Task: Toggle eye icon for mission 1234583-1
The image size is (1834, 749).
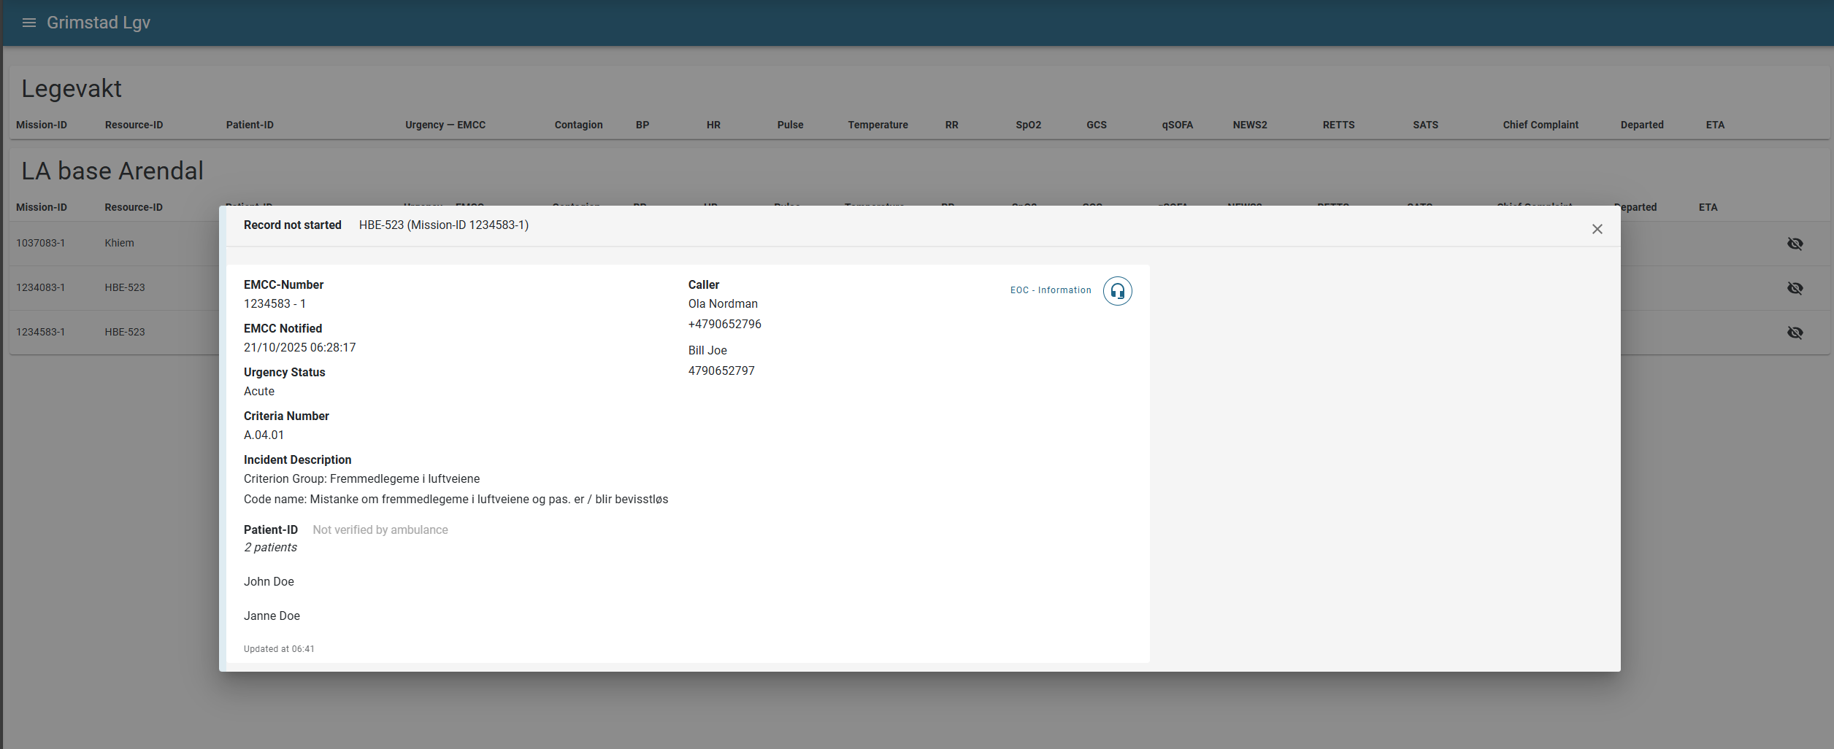Action: 1795,333
